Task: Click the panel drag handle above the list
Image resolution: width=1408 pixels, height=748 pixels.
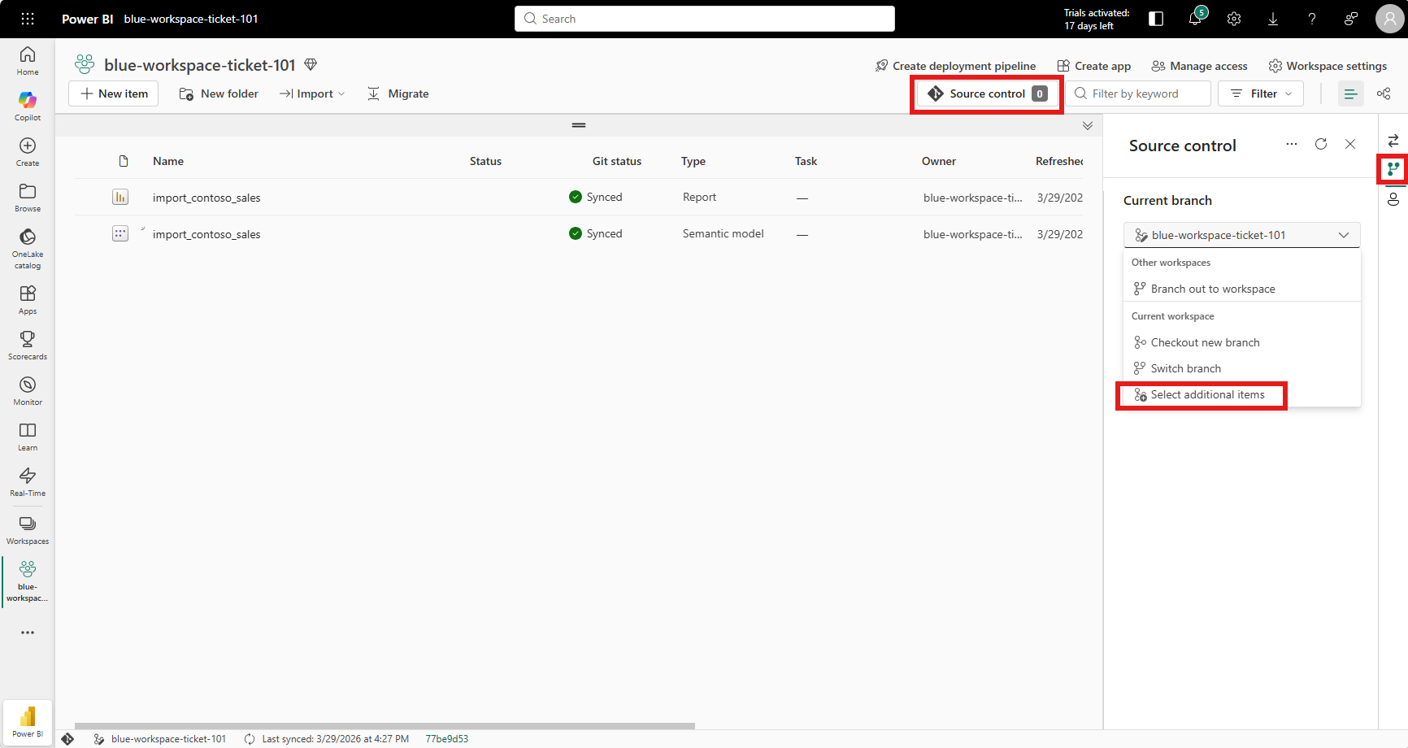Action: (579, 125)
